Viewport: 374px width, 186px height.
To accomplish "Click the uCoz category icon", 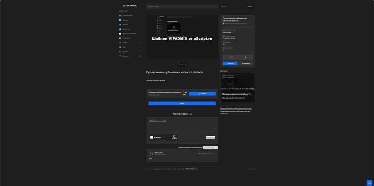I will click(x=120, y=47).
